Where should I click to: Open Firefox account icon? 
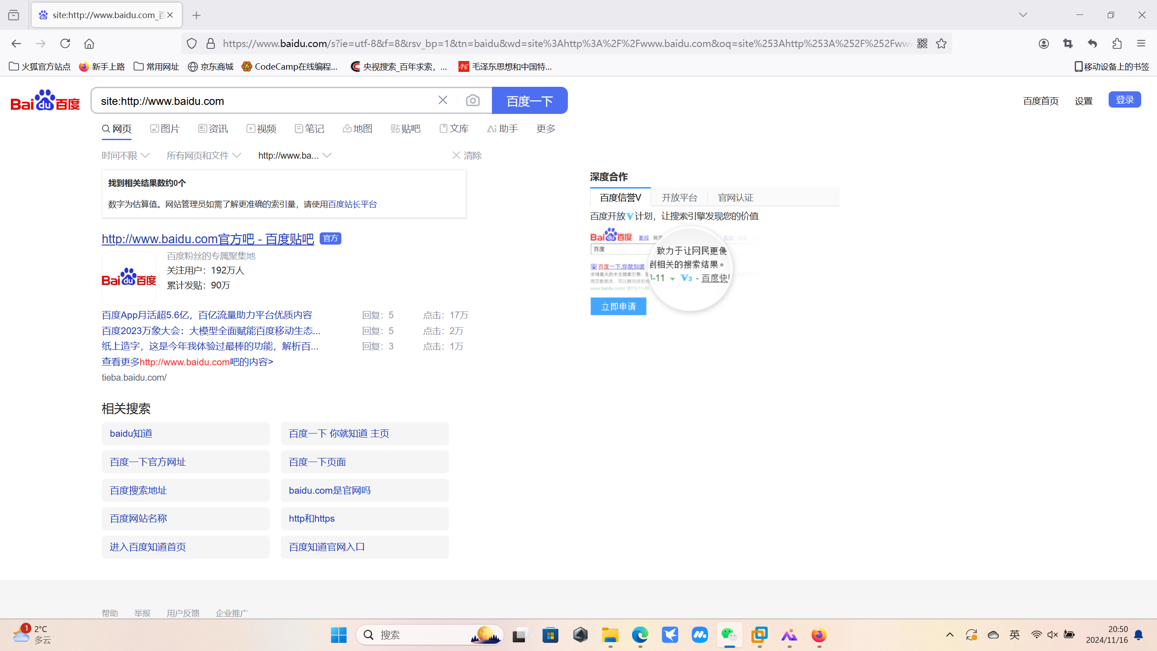[1044, 43]
